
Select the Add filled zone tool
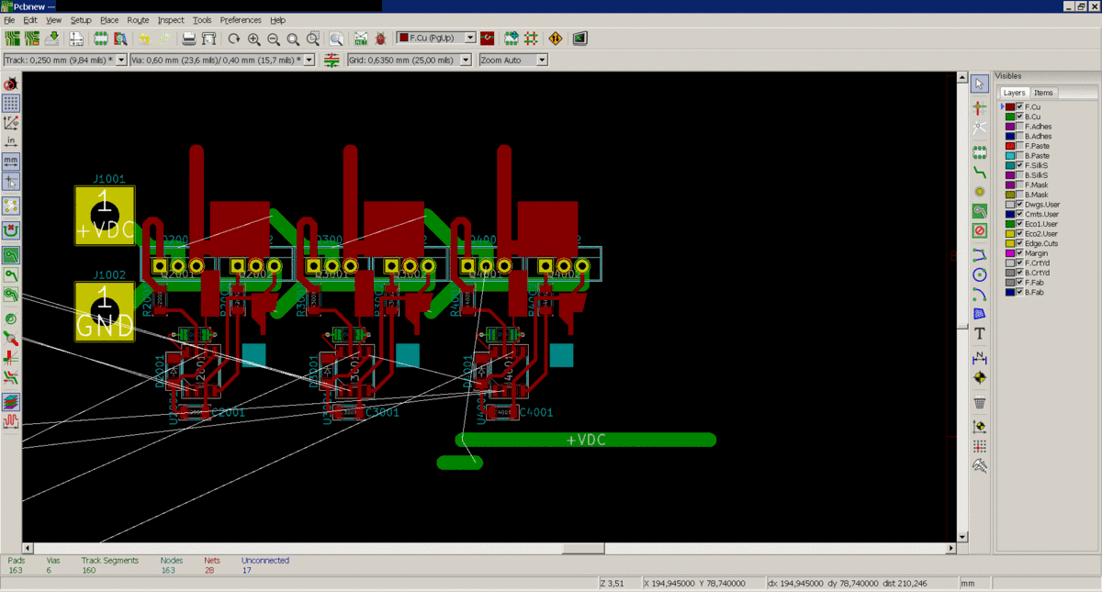point(980,211)
